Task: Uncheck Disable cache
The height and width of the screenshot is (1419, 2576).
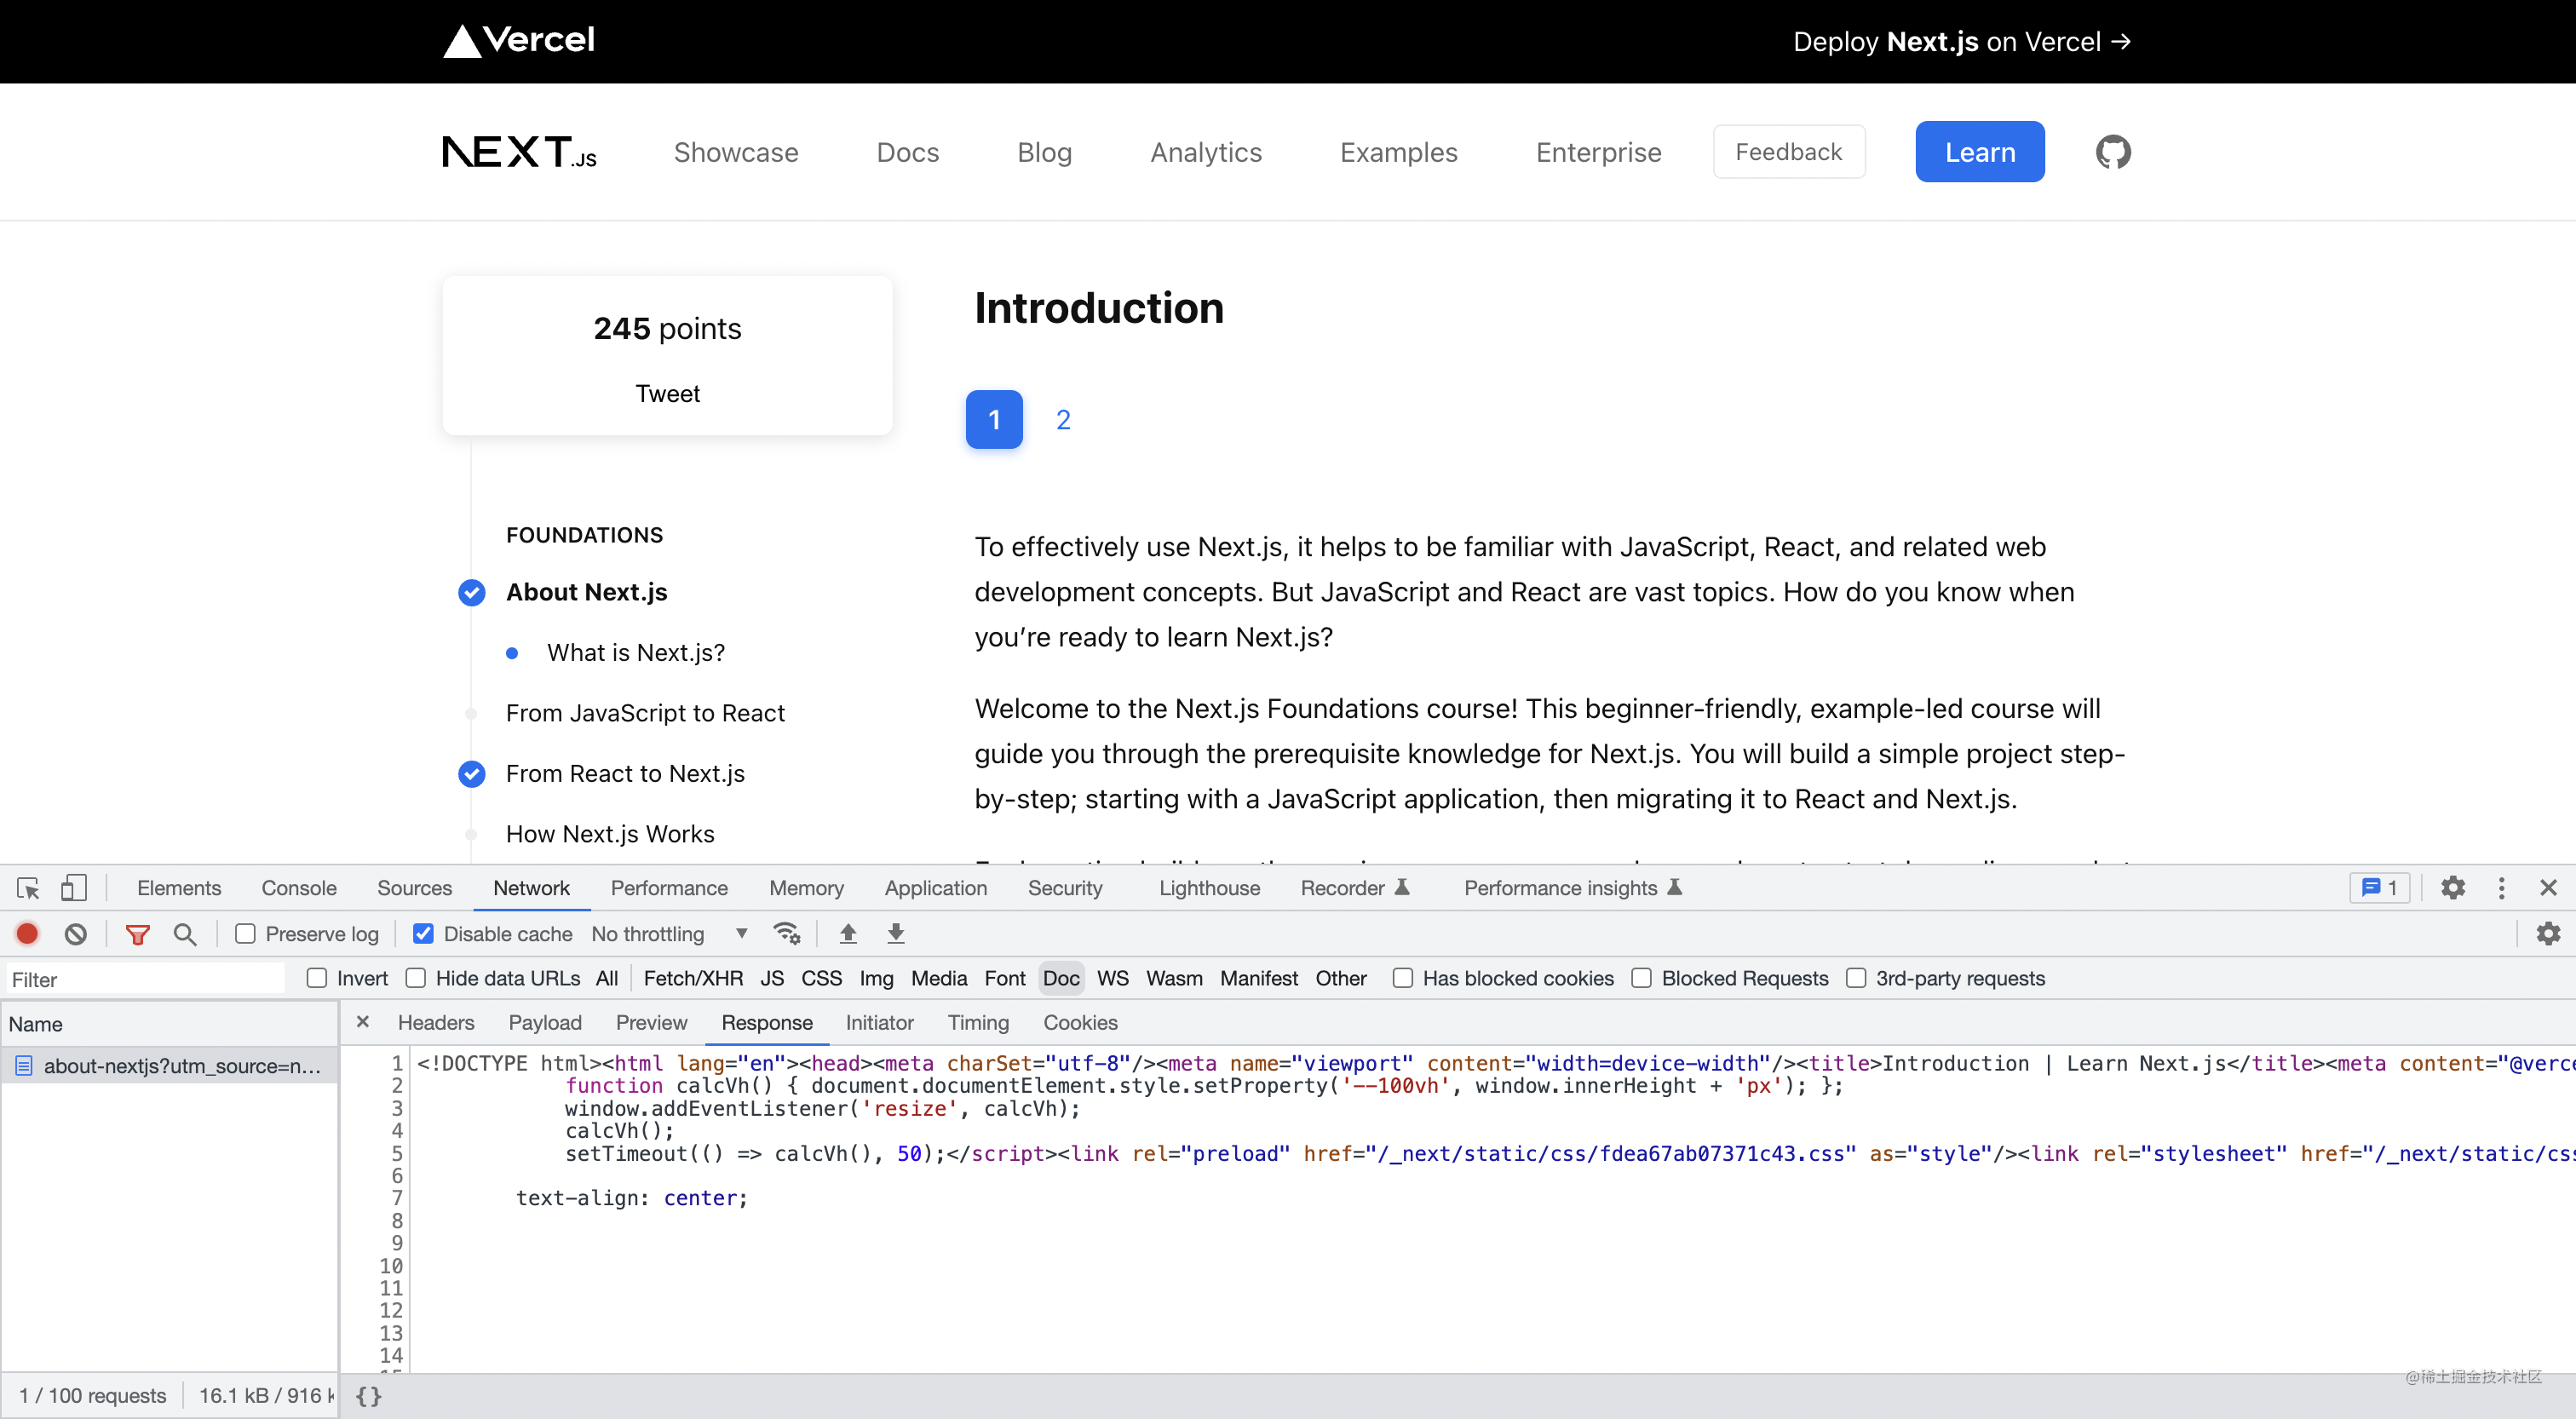Action: click(x=423, y=934)
